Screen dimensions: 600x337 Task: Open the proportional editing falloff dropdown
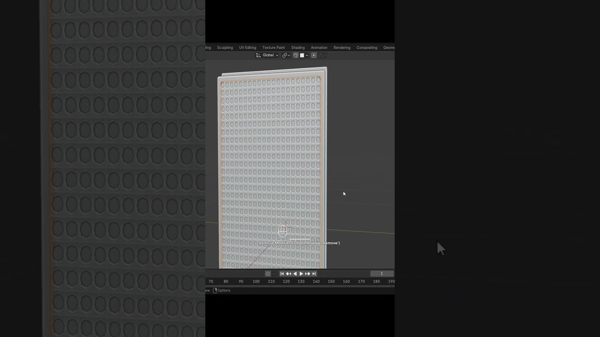pos(322,55)
